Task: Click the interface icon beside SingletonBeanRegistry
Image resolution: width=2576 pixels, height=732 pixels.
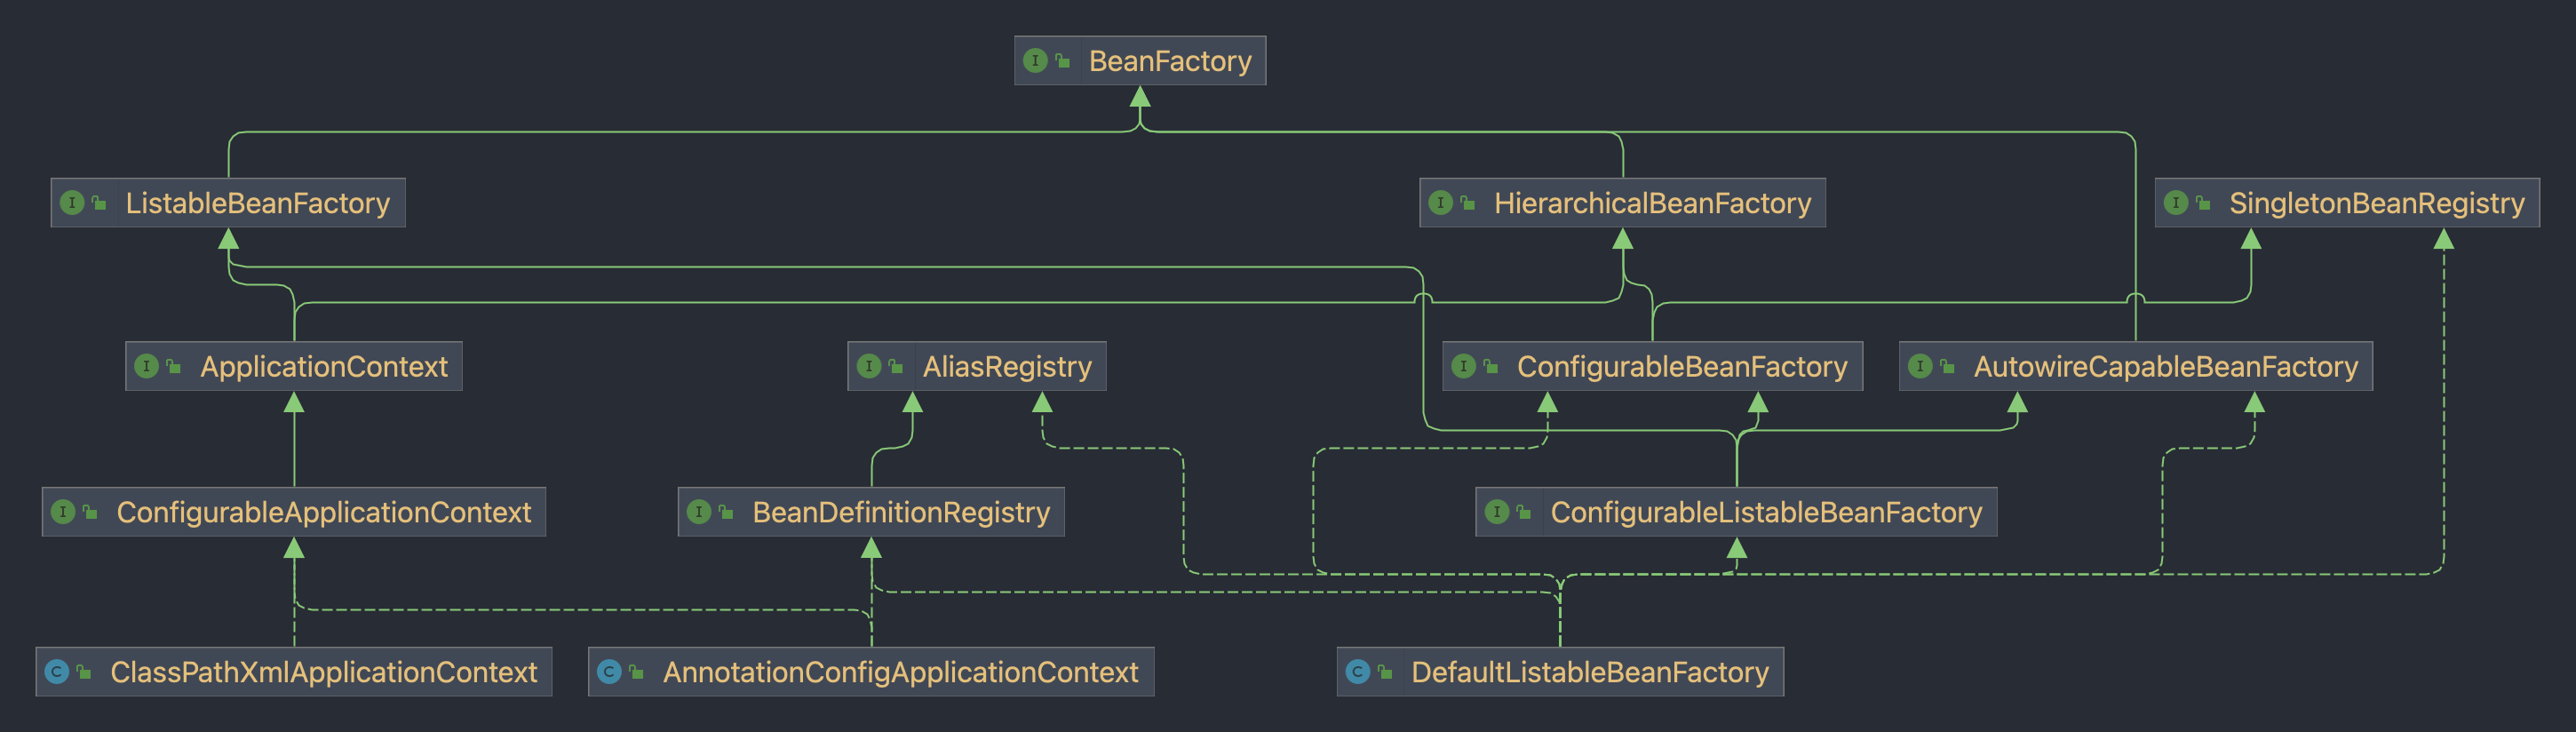Action: coord(2175,203)
